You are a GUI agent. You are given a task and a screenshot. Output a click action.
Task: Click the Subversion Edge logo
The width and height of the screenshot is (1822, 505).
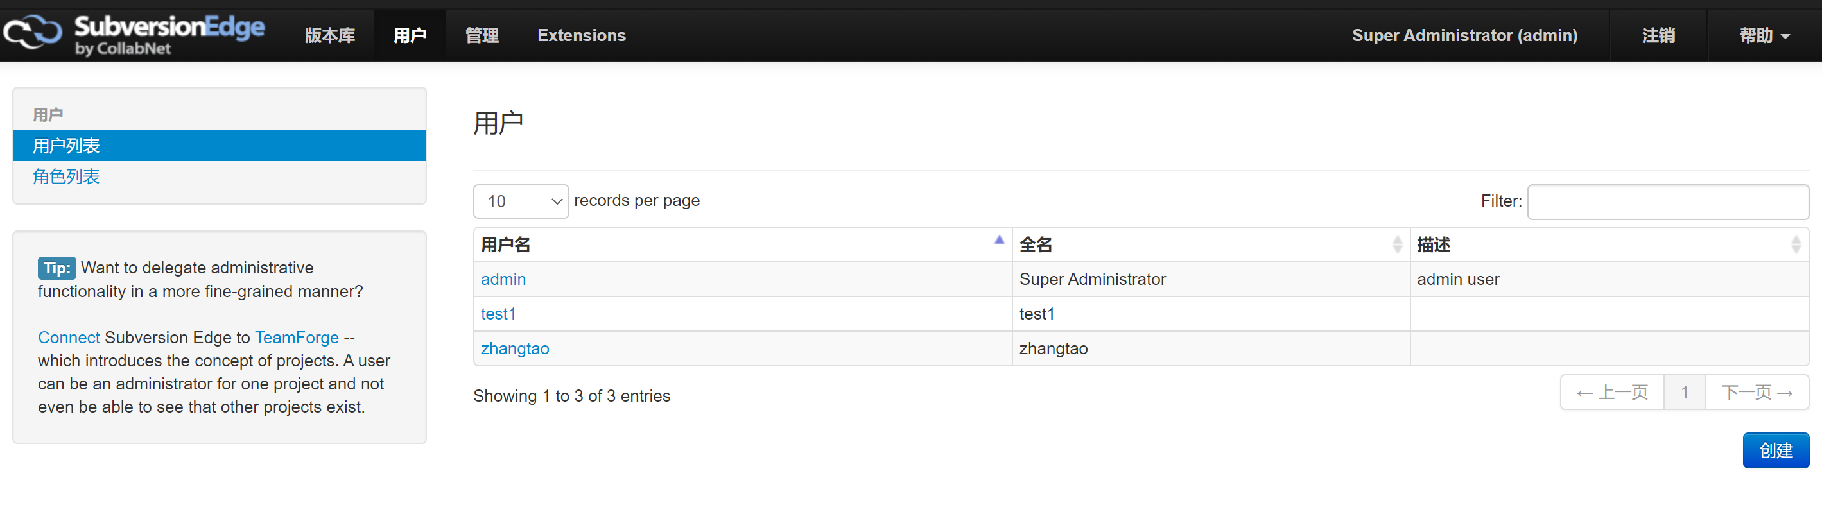coord(134,34)
